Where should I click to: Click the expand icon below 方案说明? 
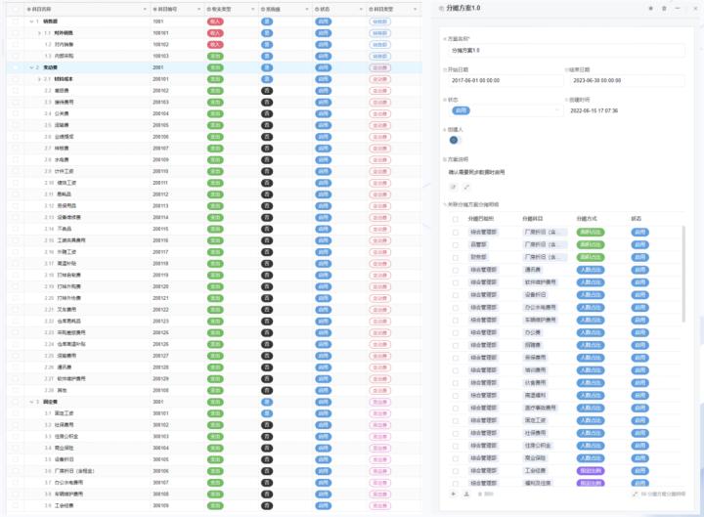(466, 187)
